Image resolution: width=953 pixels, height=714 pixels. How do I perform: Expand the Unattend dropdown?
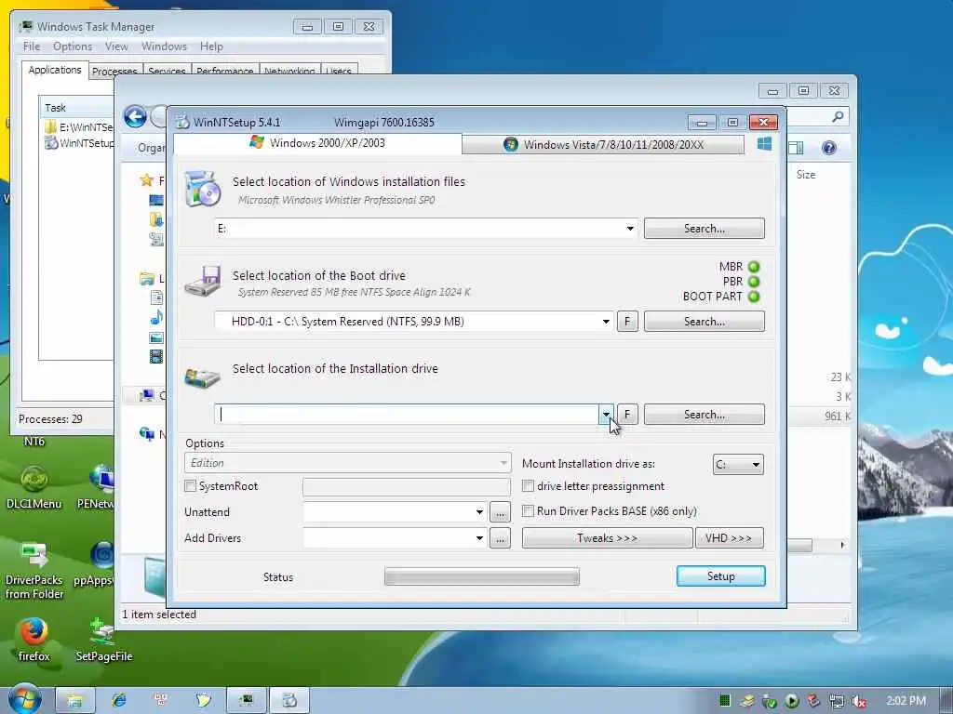pyautogui.click(x=479, y=512)
